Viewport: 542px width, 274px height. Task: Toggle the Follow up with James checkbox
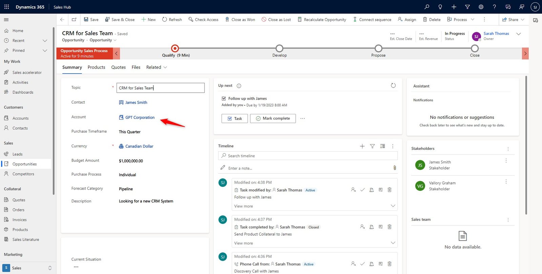(224, 99)
